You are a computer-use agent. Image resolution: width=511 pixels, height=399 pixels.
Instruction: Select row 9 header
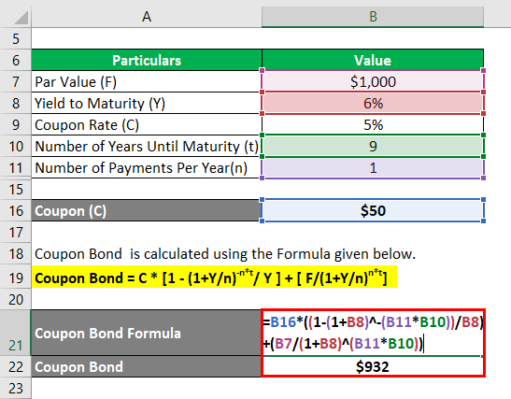click(x=16, y=124)
